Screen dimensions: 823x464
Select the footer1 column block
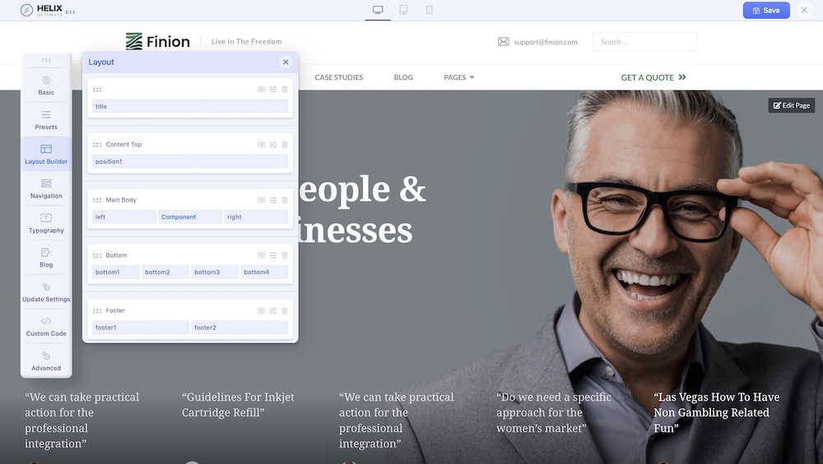pos(141,327)
